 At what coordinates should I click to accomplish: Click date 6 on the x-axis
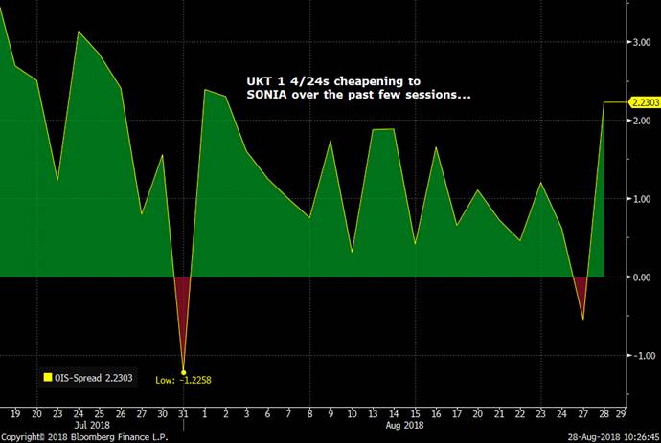(x=267, y=413)
